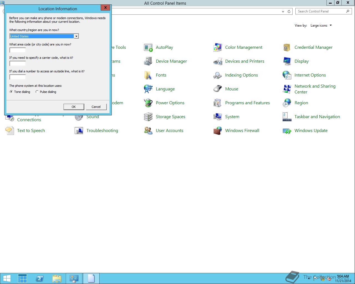
Task: Open the Troubleshooting icon
Action: click(79, 131)
